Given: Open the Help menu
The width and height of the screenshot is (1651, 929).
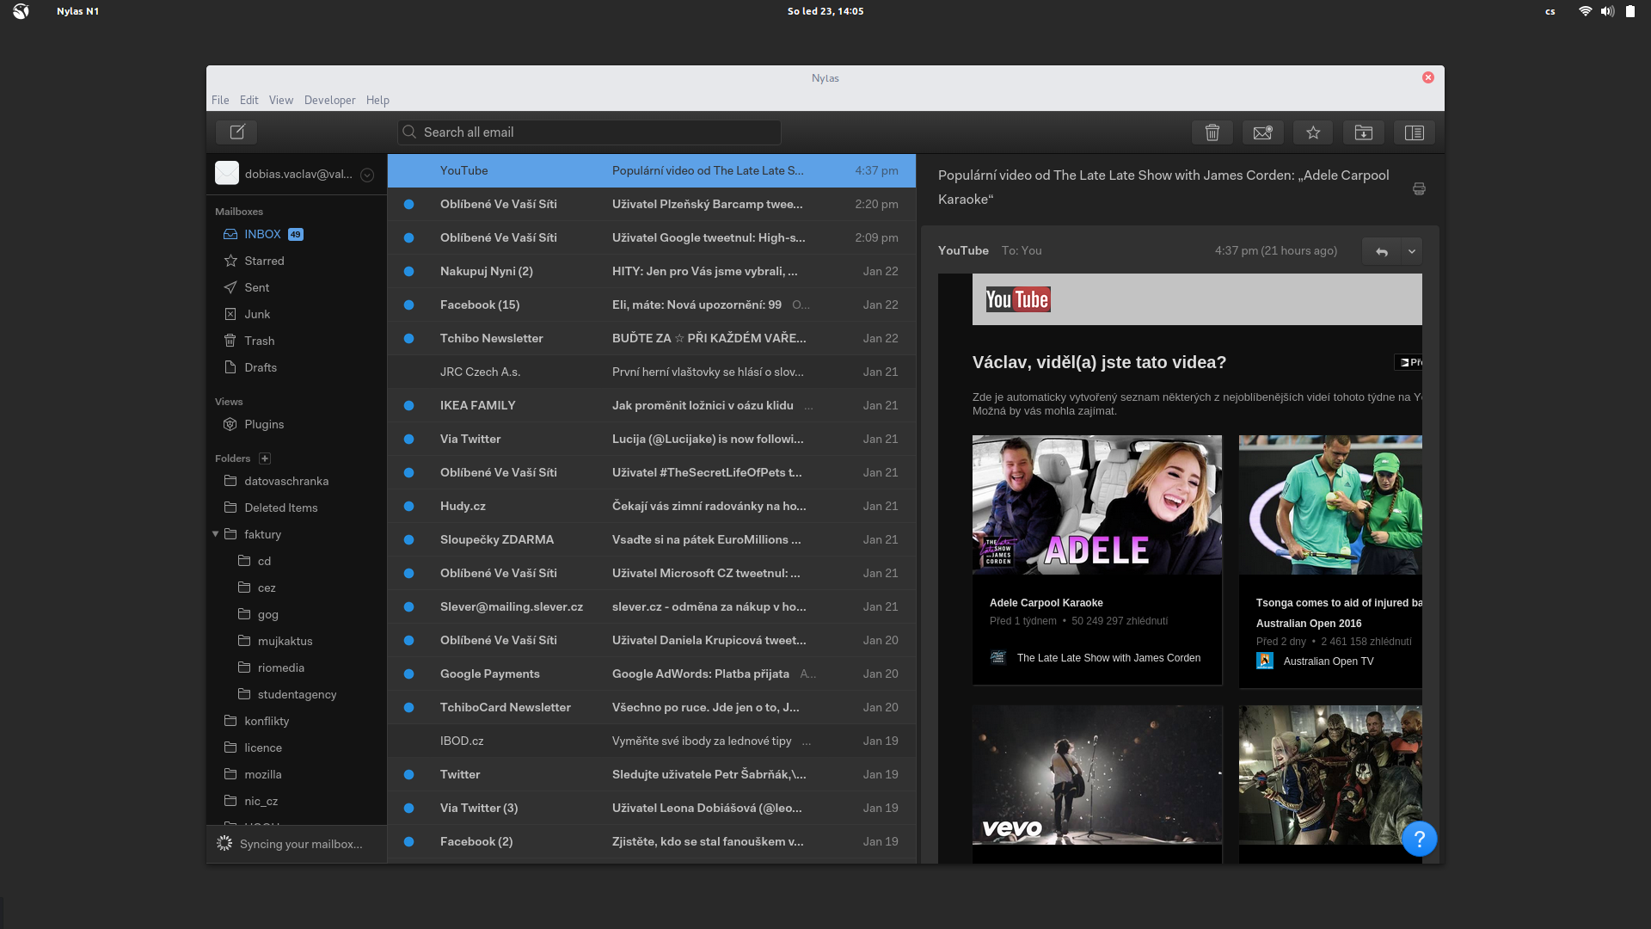Looking at the screenshot, I should [x=377, y=100].
